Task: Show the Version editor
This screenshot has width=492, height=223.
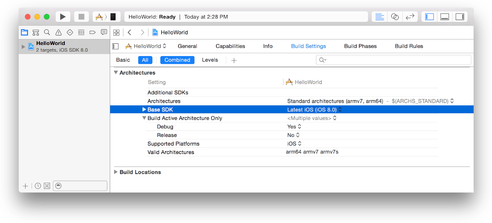Action: pos(410,17)
